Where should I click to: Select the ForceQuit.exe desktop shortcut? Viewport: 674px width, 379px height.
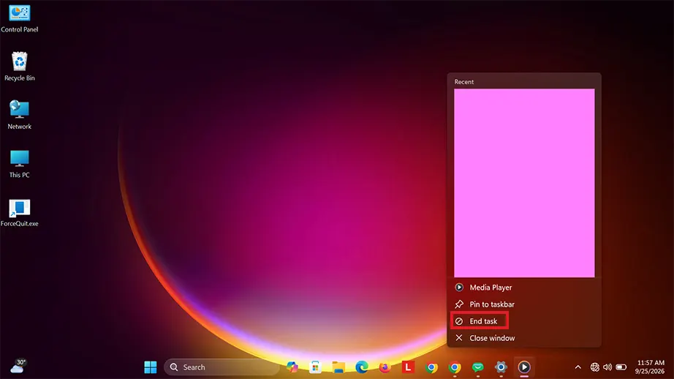(x=19, y=212)
